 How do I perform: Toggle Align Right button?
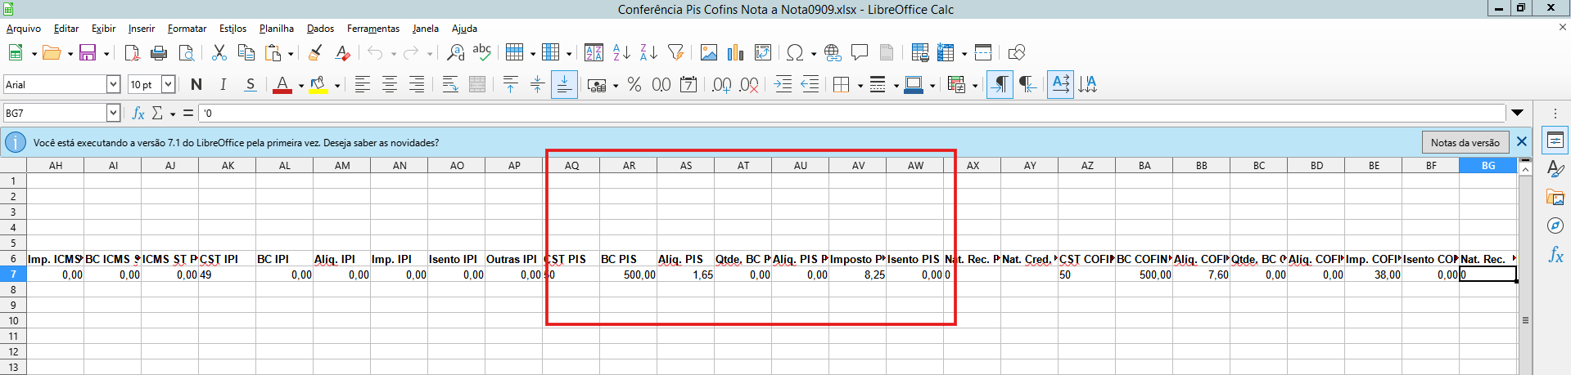click(x=417, y=84)
